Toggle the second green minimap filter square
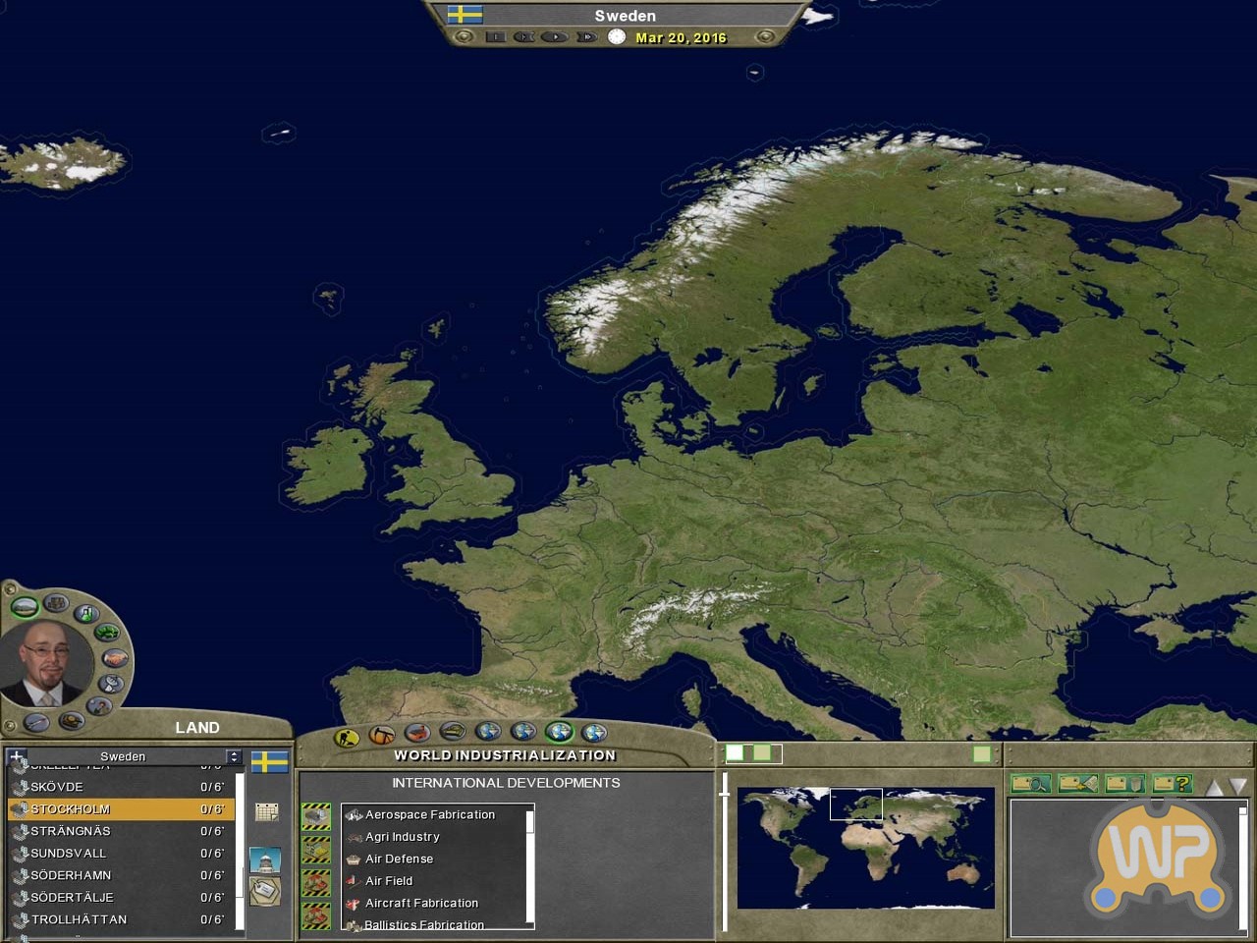Image resolution: width=1257 pixels, height=943 pixels. tap(761, 753)
